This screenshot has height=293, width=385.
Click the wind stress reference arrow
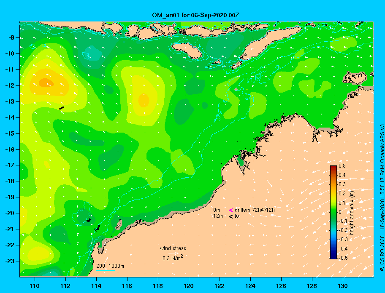point(173,253)
